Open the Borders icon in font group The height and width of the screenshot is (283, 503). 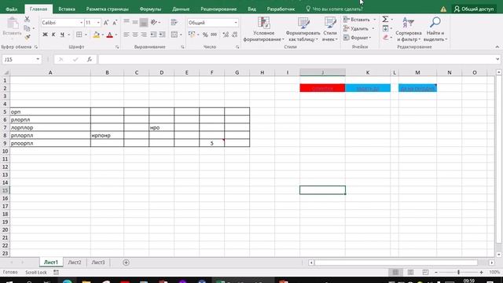coord(79,35)
